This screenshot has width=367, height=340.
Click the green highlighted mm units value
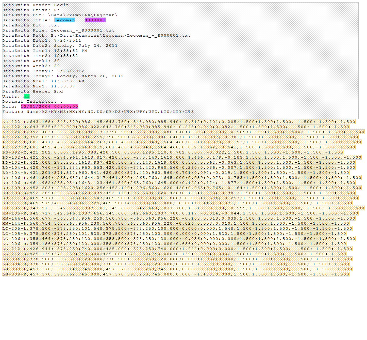coord(26,96)
